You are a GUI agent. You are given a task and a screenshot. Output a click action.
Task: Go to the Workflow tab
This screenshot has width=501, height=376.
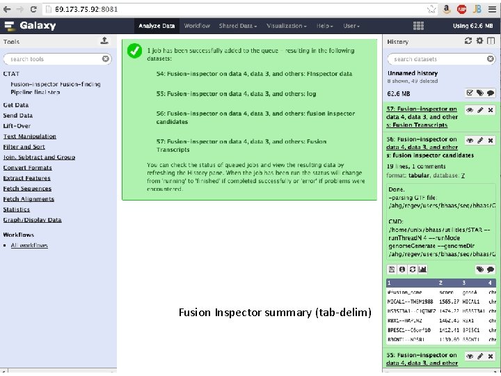pos(197,26)
